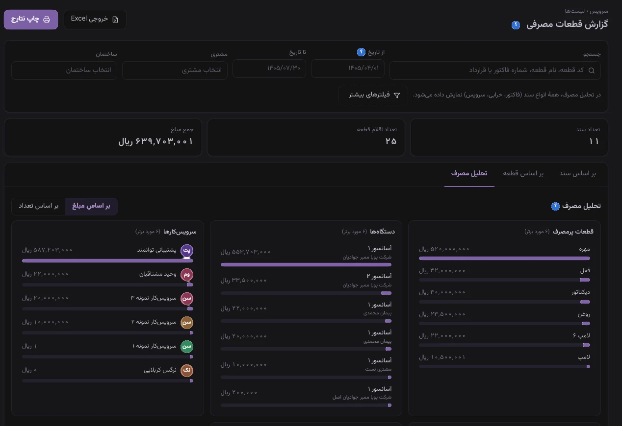Click the سرویس‌کارها card heading

coord(180,232)
